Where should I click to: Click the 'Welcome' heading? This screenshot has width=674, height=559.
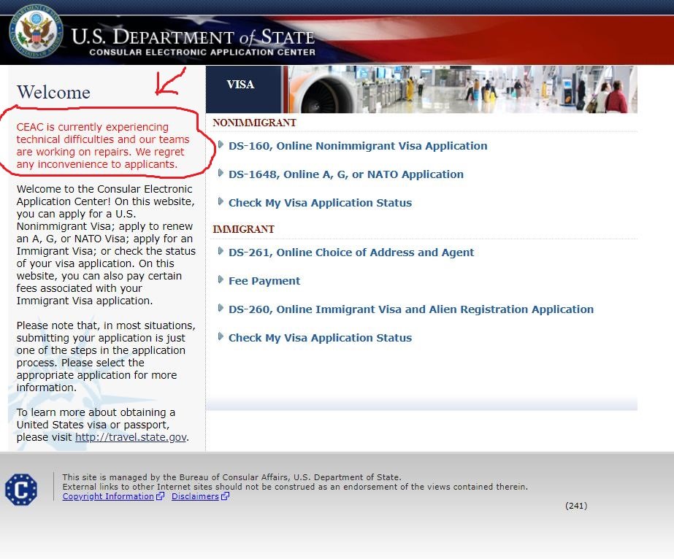(54, 93)
